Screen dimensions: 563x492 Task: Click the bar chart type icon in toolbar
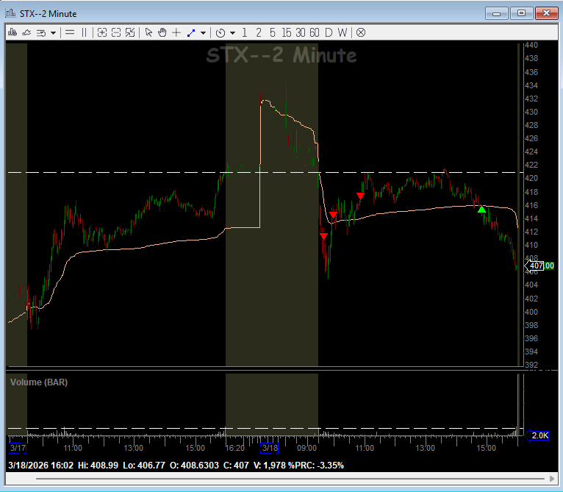12,32
